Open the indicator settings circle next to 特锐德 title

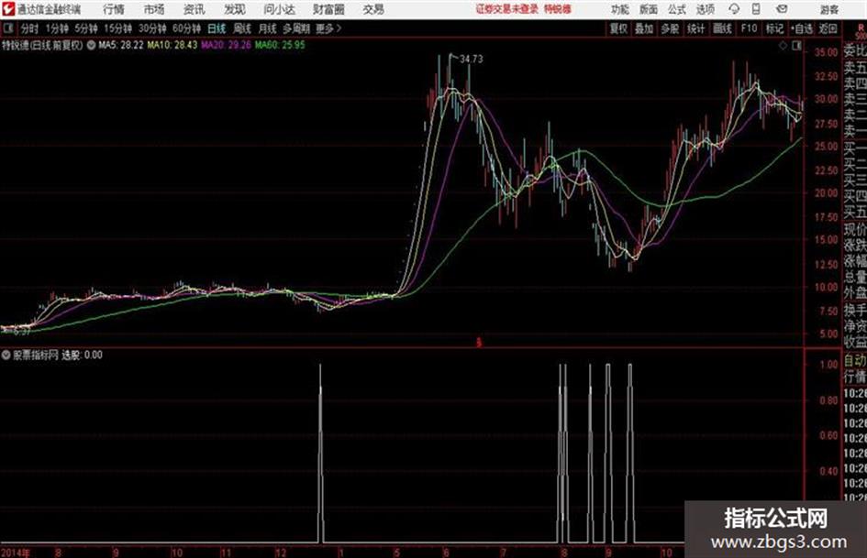[91, 45]
